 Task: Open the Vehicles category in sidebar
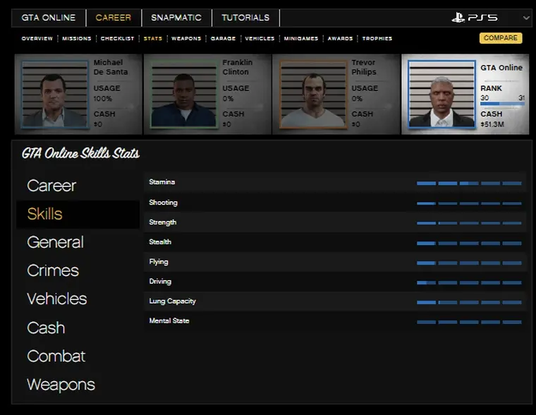tap(57, 299)
